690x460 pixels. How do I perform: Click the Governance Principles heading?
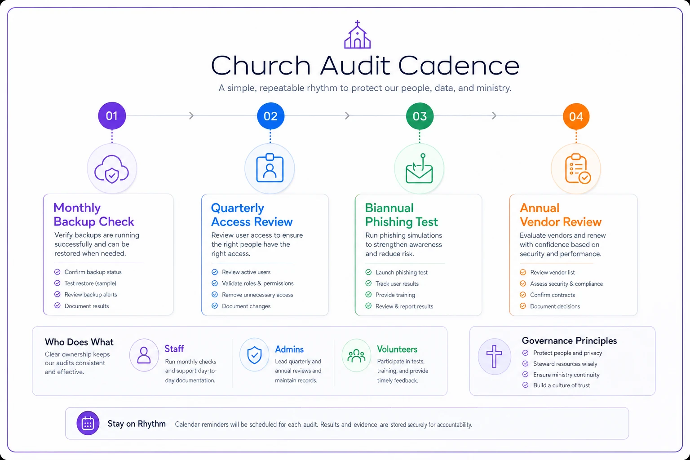[569, 341]
